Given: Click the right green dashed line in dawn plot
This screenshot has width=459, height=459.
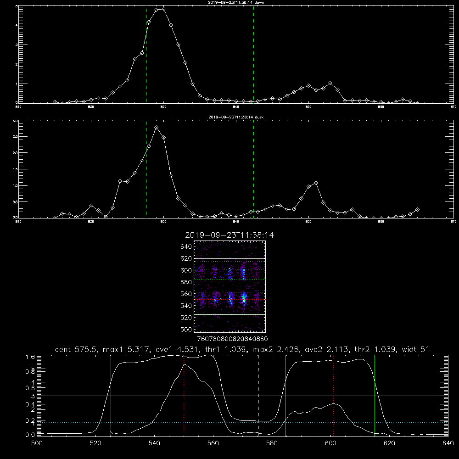Looking at the screenshot, I should pos(253,54).
